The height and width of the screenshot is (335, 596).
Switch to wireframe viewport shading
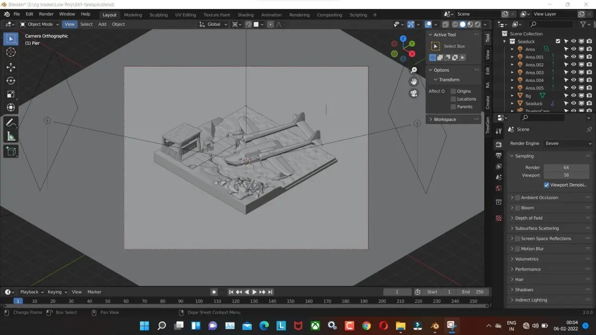pyautogui.click(x=455, y=24)
